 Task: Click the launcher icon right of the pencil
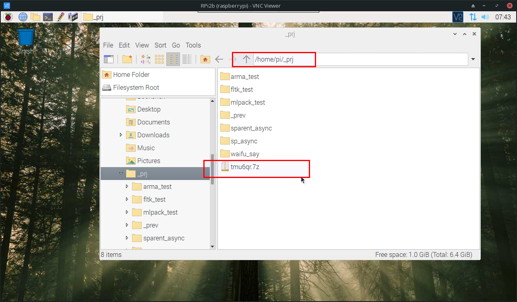(72, 17)
